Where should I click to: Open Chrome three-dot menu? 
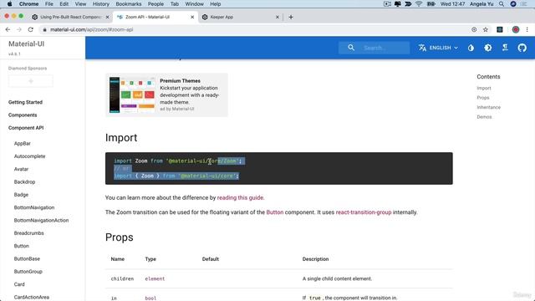[527, 30]
